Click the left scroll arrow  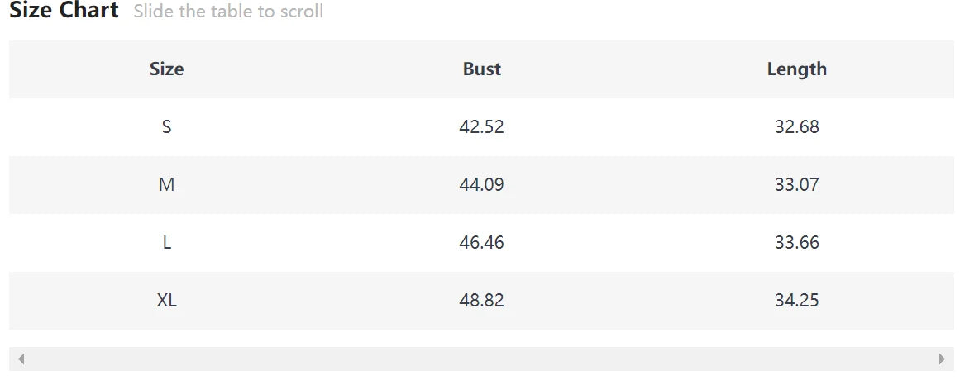pos(21,359)
